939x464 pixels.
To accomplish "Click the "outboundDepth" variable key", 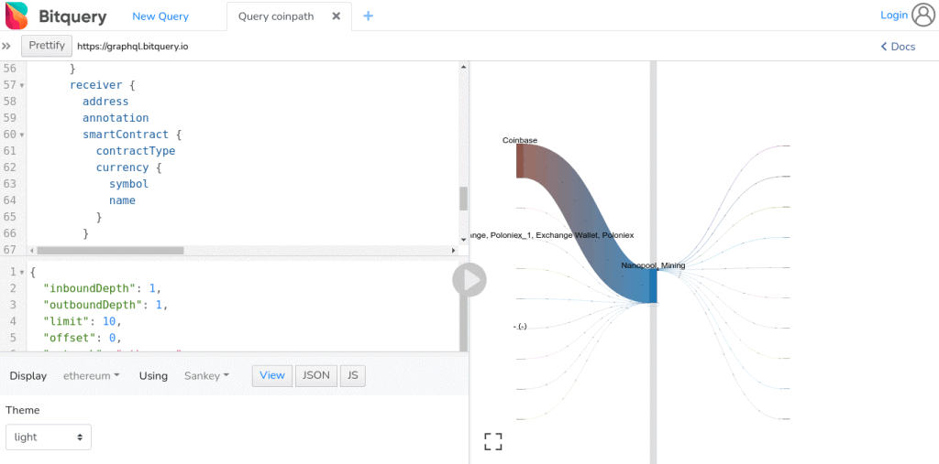I will (x=94, y=305).
